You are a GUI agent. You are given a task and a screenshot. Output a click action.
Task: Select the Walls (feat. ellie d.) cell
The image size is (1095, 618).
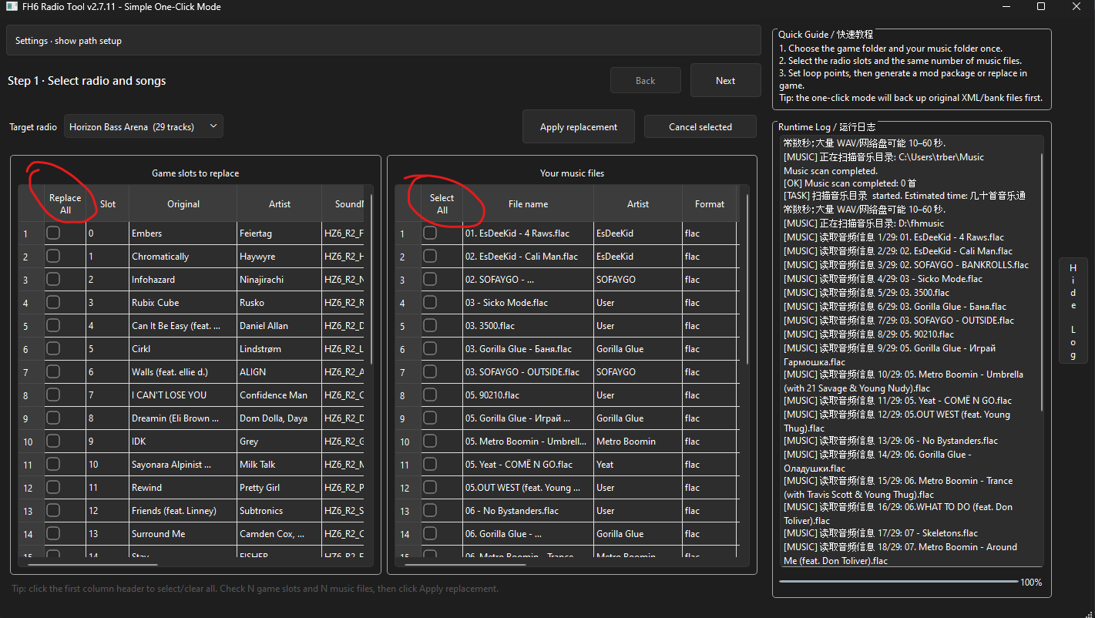183,371
